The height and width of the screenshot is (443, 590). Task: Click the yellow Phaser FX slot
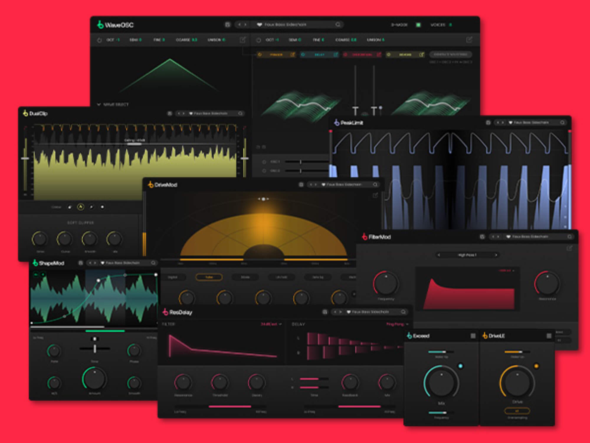point(276,55)
